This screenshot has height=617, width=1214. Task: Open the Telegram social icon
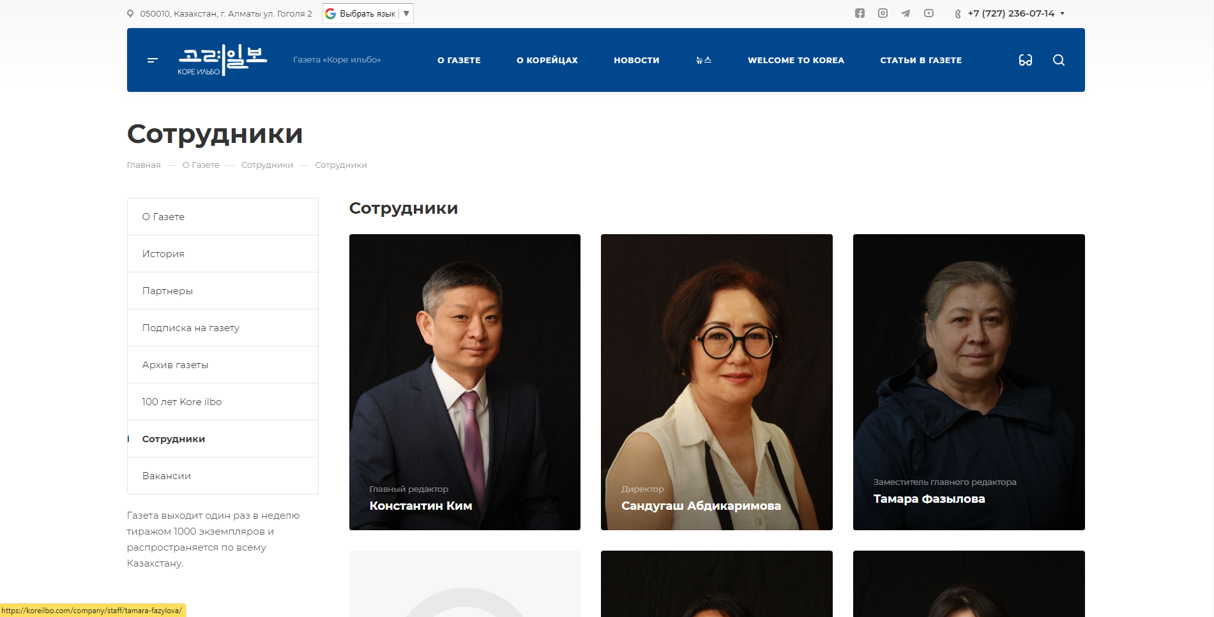click(906, 13)
